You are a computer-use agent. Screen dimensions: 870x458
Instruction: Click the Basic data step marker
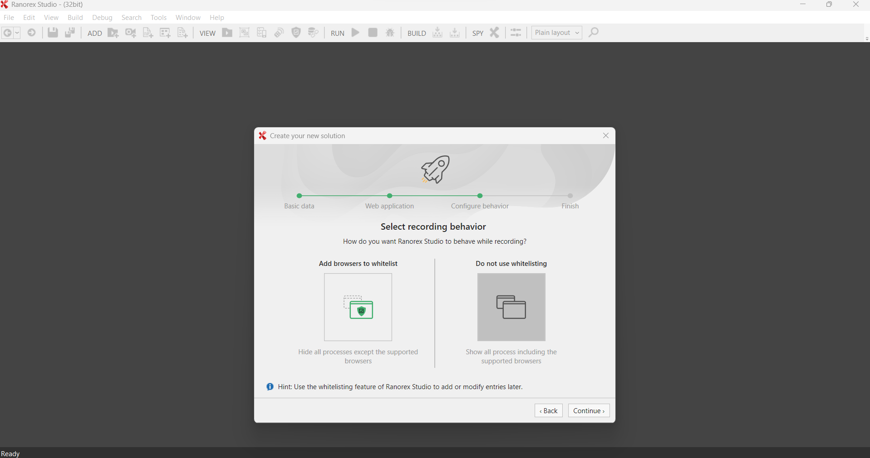click(x=299, y=196)
